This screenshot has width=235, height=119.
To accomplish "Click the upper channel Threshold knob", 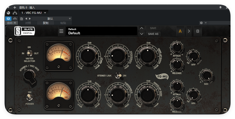I will coord(118,56).
